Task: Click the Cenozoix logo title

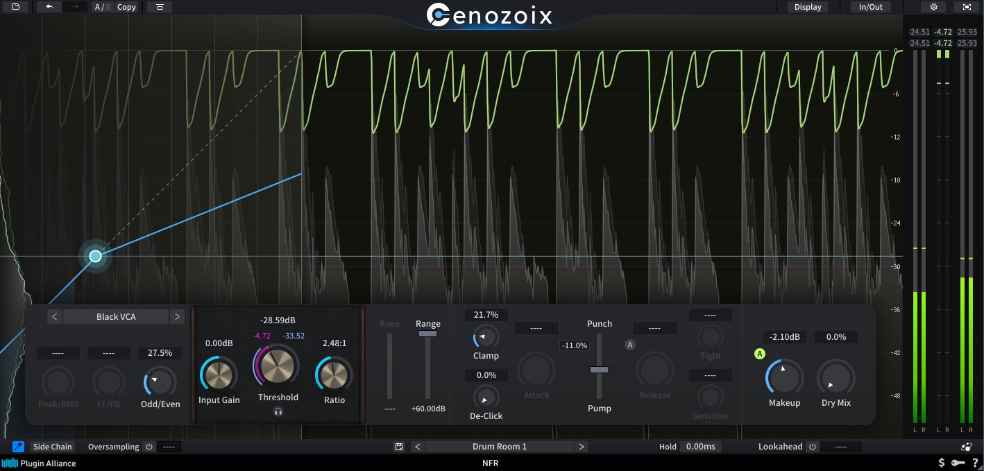Action: [x=490, y=15]
